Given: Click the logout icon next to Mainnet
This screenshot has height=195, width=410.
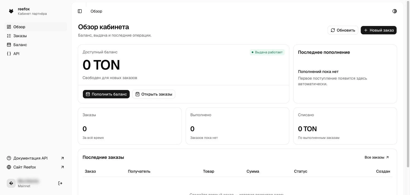Looking at the screenshot, I should pyautogui.click(x=60, y=183).
